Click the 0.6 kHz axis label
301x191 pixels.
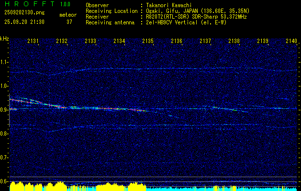tap(4, 181)
